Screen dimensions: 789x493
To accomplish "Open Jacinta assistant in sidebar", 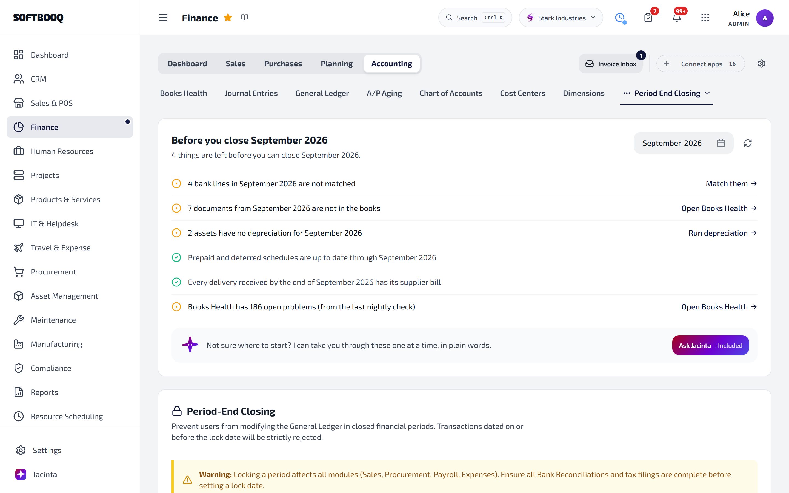I will 70,474.
